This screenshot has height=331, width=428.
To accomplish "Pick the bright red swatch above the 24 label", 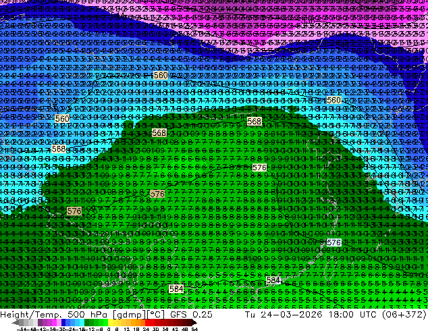I will pyautogui.click(x=147, y=323).
